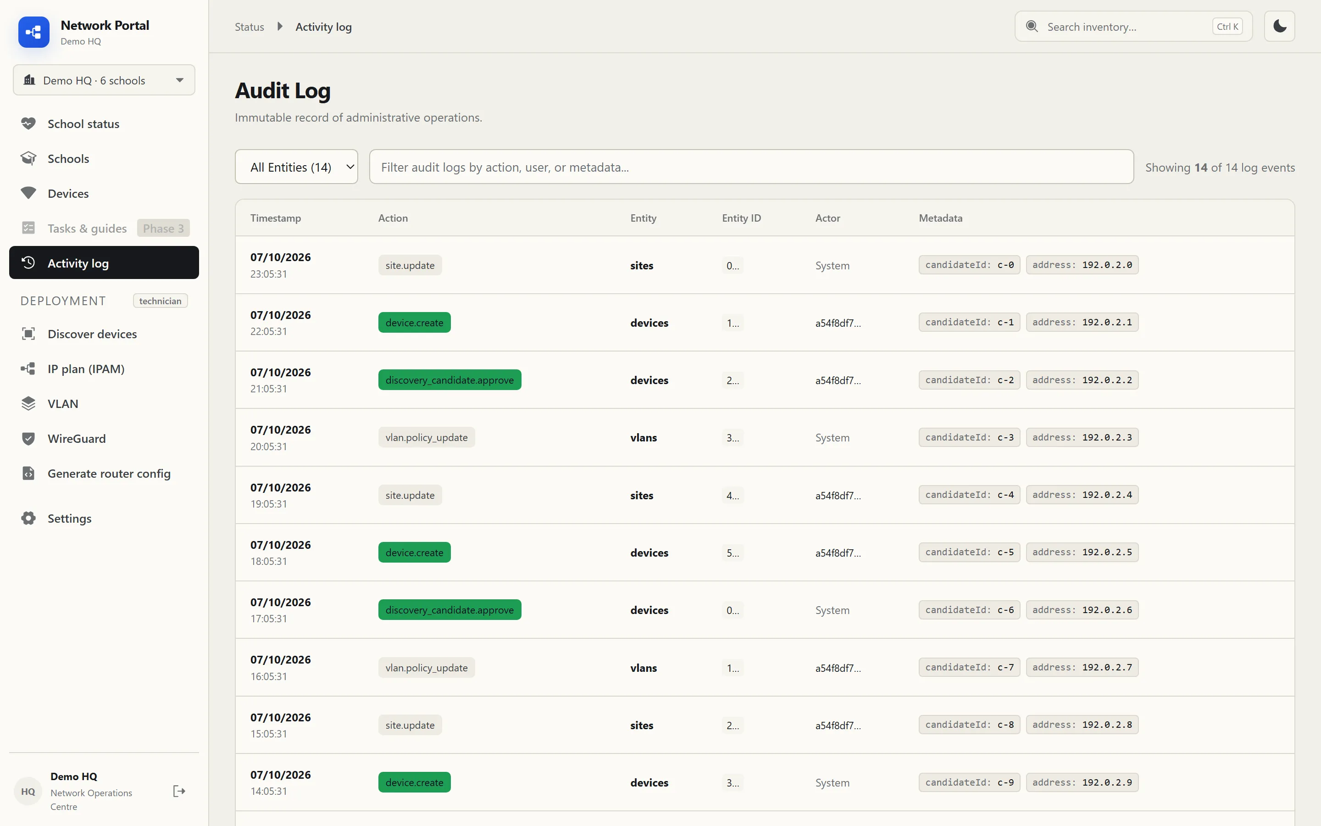Screen dimensions: 1321x826
Task: Go to Status breadcrumb
Action: 250,27
